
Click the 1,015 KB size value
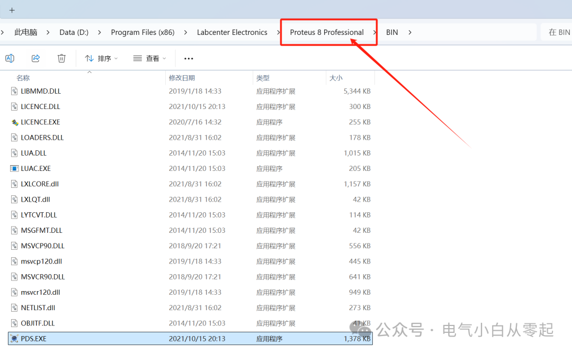pyautogui.click(x=357, y=153)
